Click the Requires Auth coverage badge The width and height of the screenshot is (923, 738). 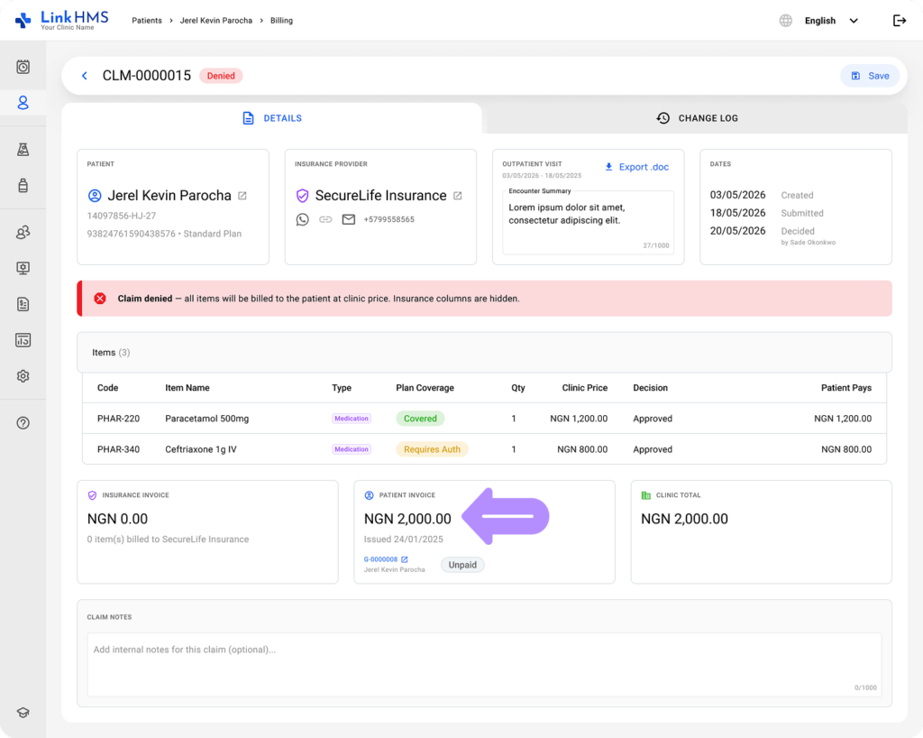point(432,449)
